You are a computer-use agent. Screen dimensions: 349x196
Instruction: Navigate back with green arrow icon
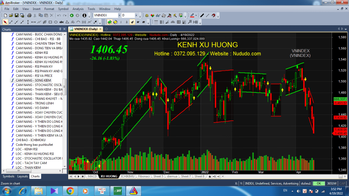tap(72, 15)
